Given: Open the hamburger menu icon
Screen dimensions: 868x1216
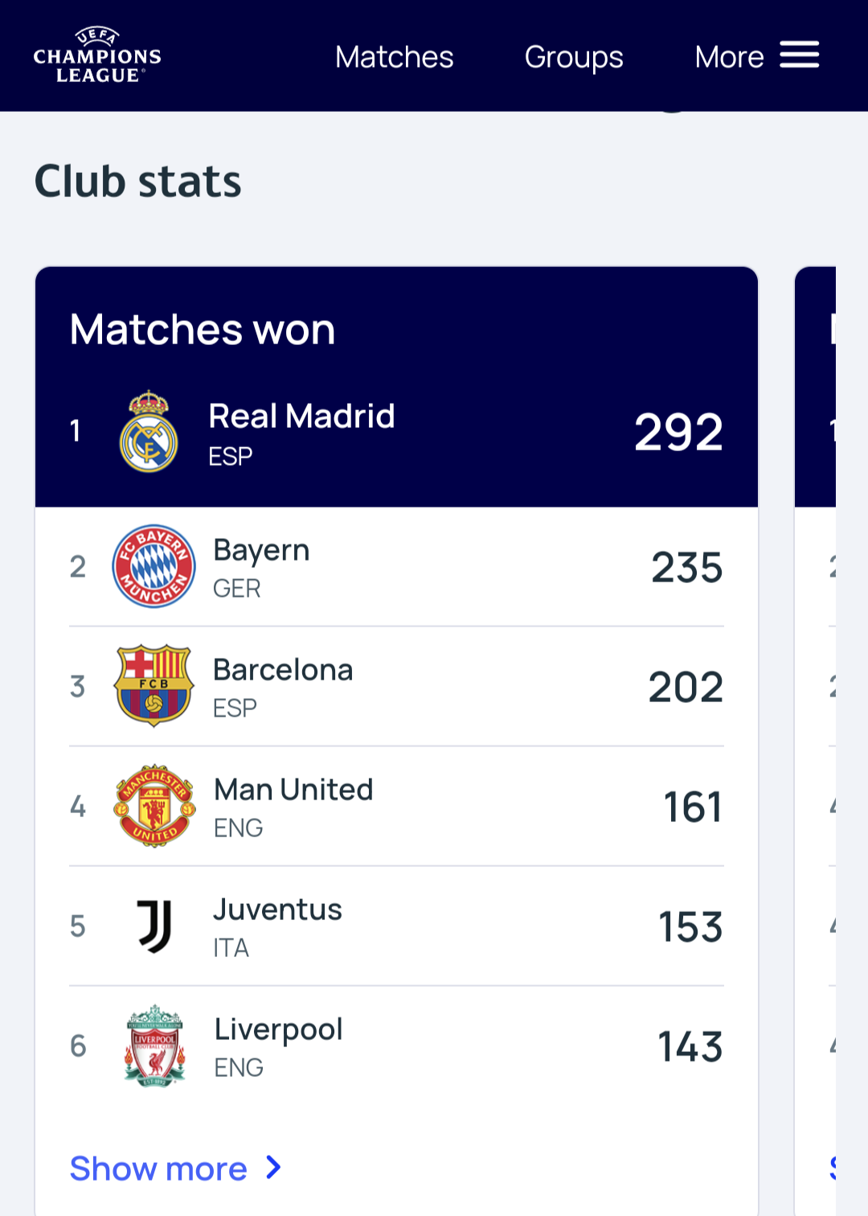Looking at the screenshot, I should 799,55.
